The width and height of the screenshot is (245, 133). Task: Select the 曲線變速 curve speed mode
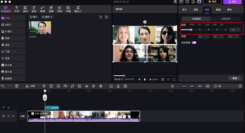(x=226, y=19)
